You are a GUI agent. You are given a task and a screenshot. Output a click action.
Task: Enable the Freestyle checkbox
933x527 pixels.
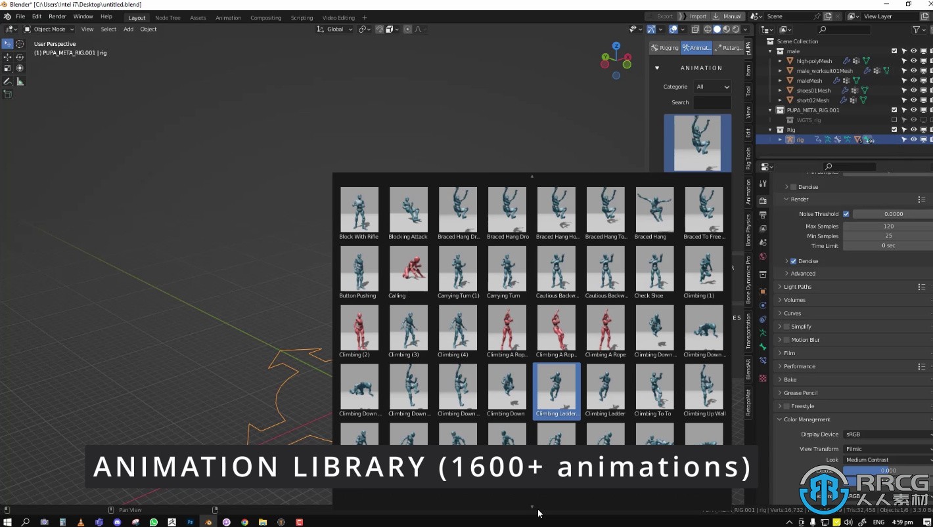(786, 406)
